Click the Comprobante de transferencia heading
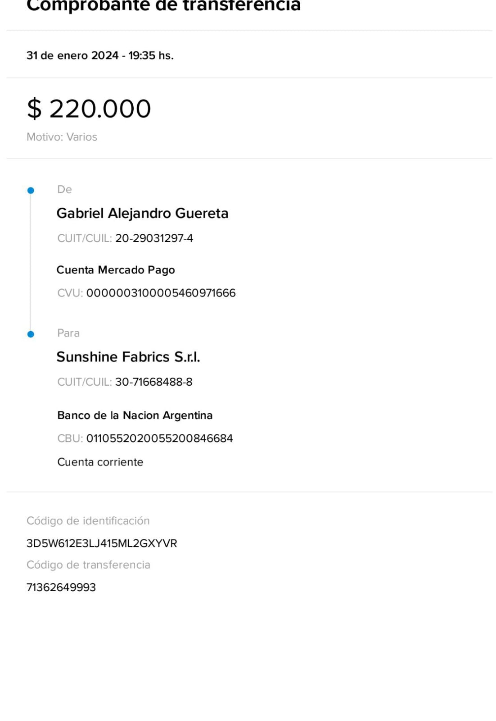496x721 pixels. (x=163, y=5)
